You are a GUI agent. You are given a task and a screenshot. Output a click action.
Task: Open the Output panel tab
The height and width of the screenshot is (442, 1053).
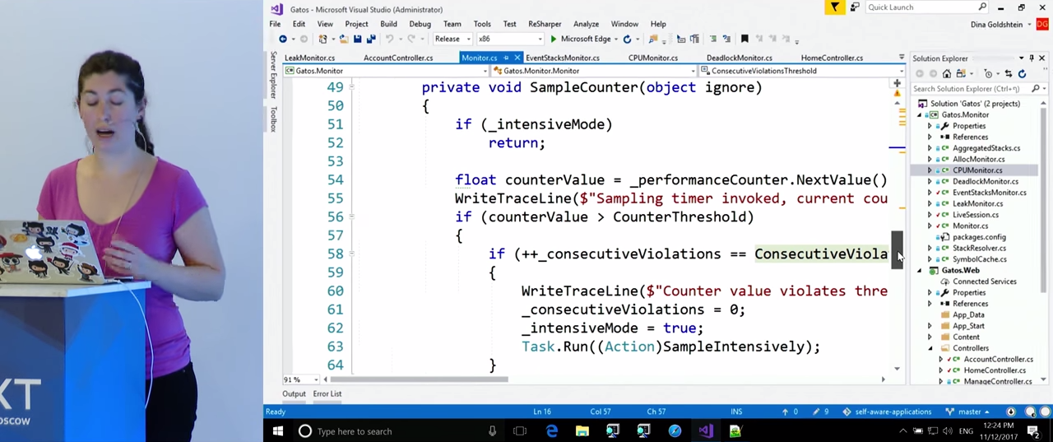(294, 394)
